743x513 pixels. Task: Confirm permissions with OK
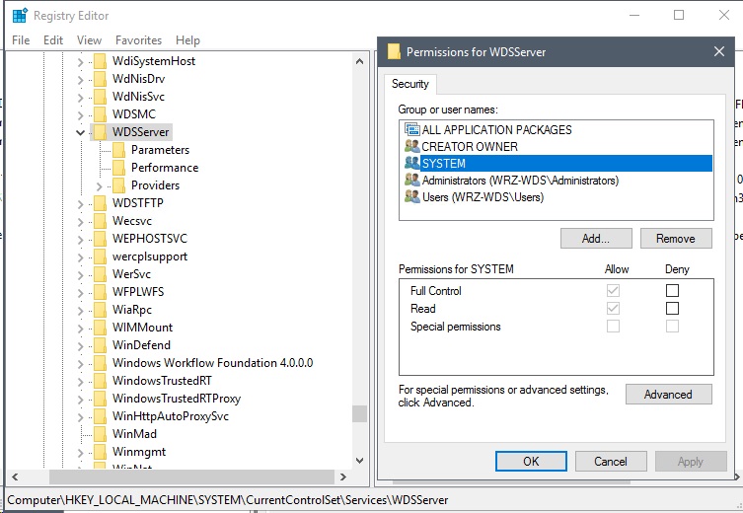click(x=531, y=462)
